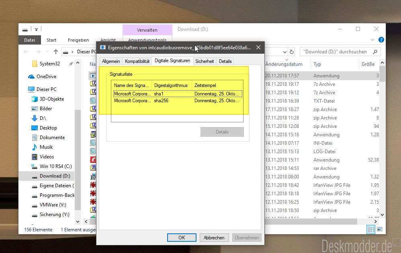Click the OneDrive cloud icon in navigation pane
This screenshot has height=253, width=401.
pos(31,77)
